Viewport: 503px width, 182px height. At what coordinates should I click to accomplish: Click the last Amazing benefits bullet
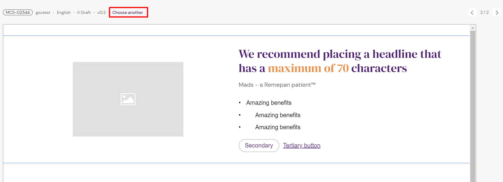tap(278, 127)
